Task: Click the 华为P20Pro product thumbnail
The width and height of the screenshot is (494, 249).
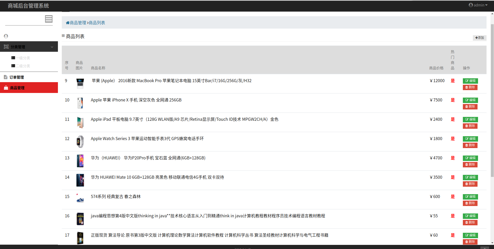Action: coord(80,161)
